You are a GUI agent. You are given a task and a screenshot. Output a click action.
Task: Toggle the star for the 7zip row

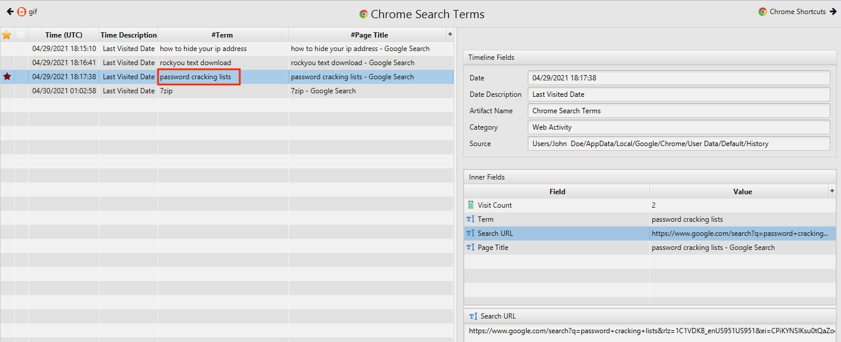[x=7, y=91]
